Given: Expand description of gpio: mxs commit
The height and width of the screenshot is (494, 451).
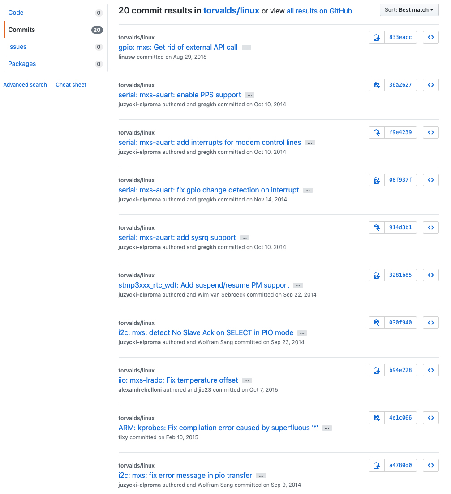Looking at the screenshot, I should click(246, 48).
